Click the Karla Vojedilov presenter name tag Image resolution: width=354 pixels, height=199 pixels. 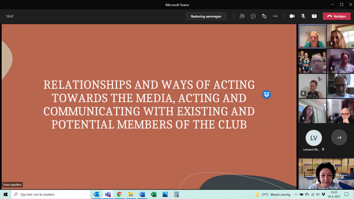click(12, 185)
